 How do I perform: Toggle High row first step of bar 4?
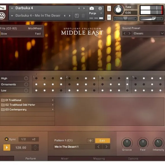coord(136,78)
